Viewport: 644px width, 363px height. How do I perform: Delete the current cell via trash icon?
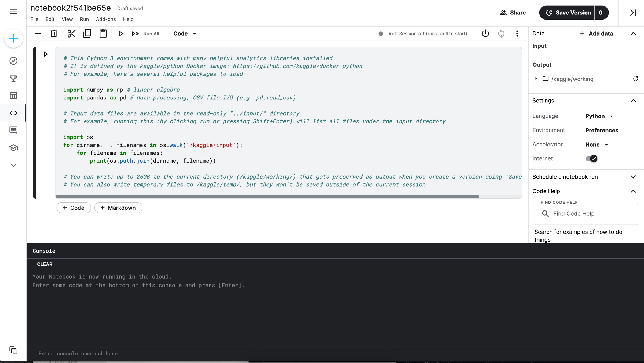point(53,33)
